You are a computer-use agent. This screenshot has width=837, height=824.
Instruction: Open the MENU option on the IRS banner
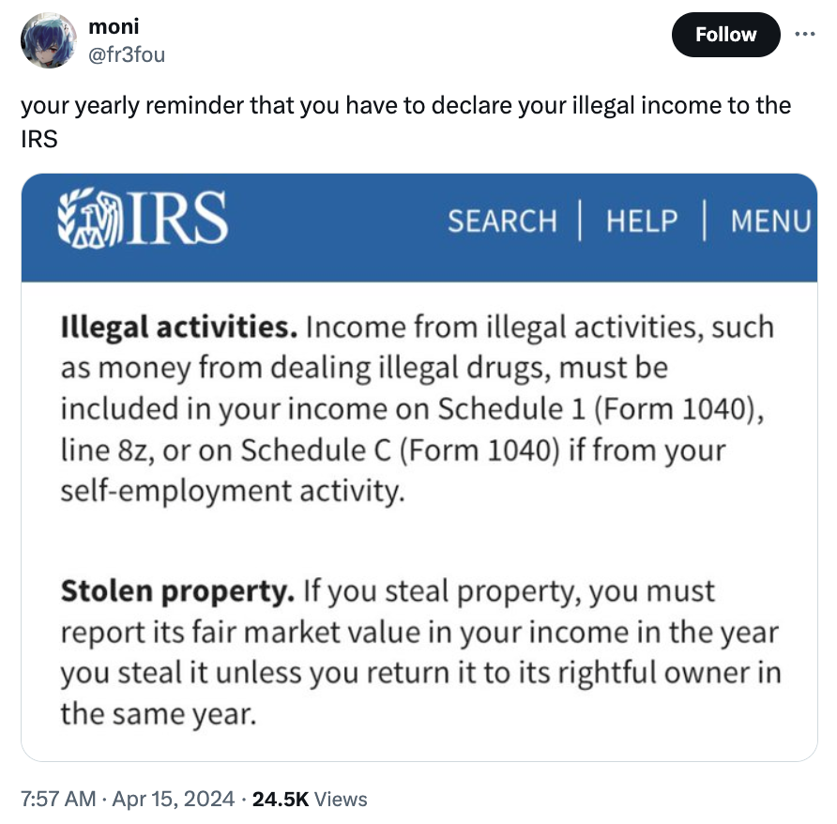[x=771, y=221]
